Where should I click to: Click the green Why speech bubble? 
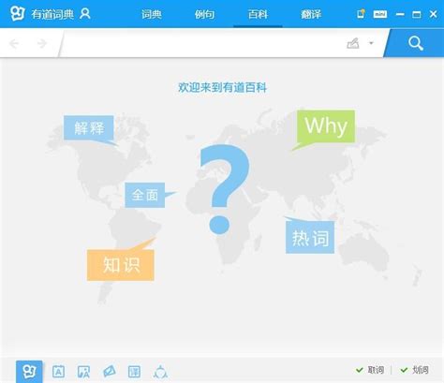point(326,126)
